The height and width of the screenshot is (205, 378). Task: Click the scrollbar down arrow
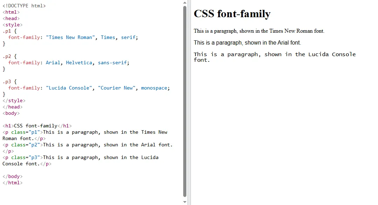click(x=185, y=201)
